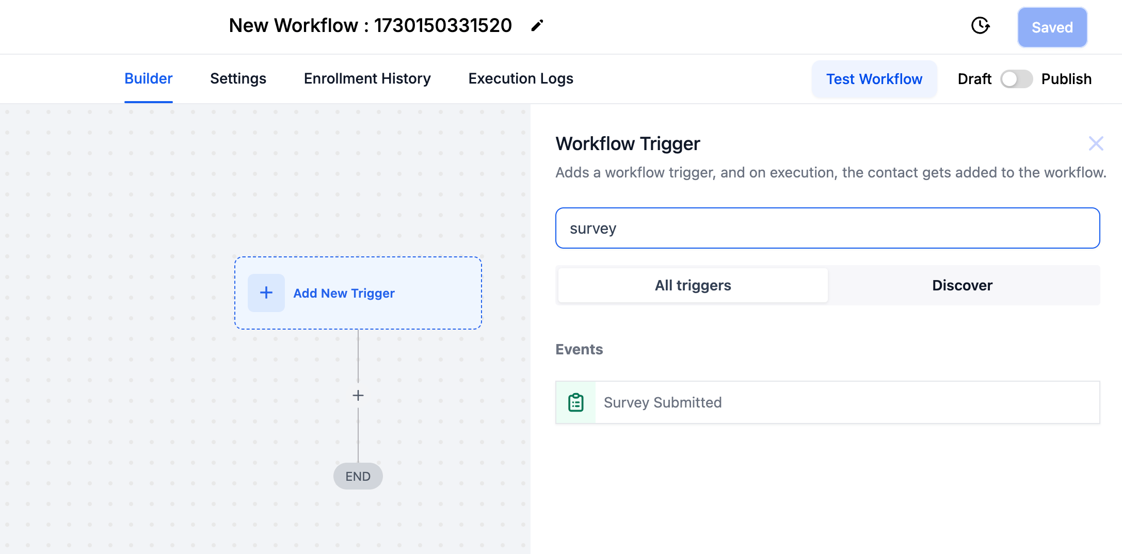Screen dimensions: 1122x554
Task: Switch to the Builder tab
Action: [148, 78]
